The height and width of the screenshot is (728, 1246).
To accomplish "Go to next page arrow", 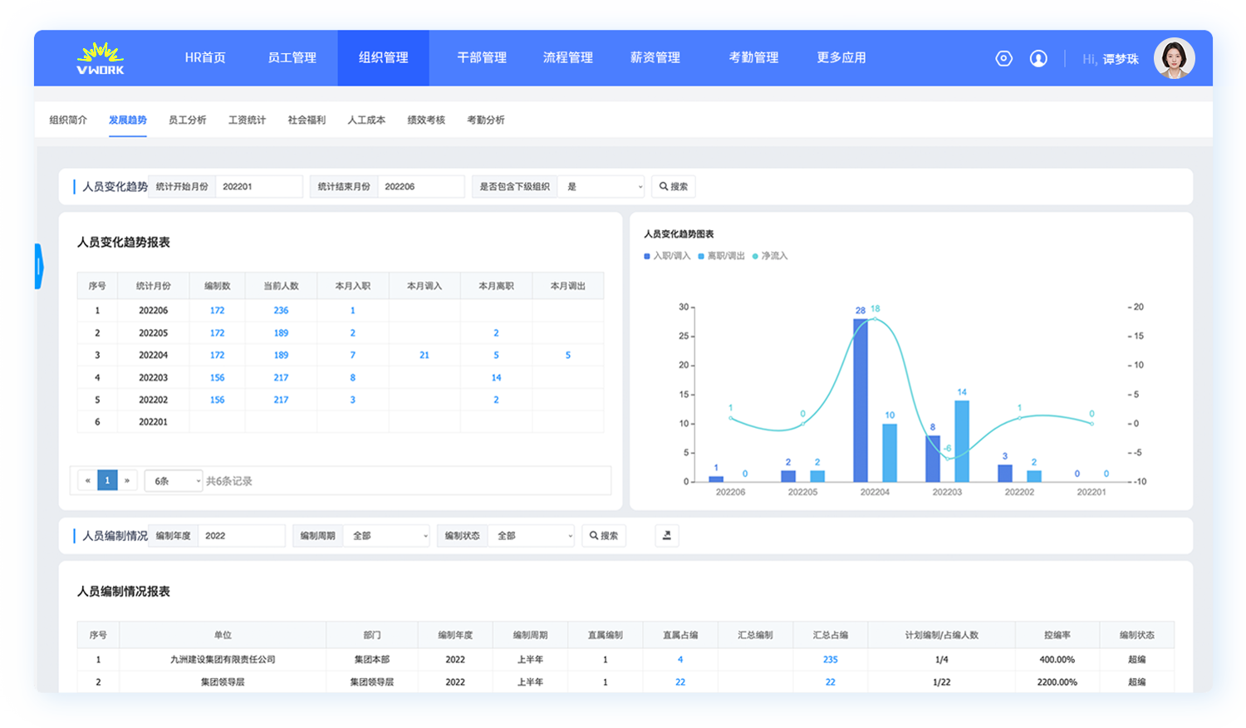I will pyautogui.click(x=127, y=480).
